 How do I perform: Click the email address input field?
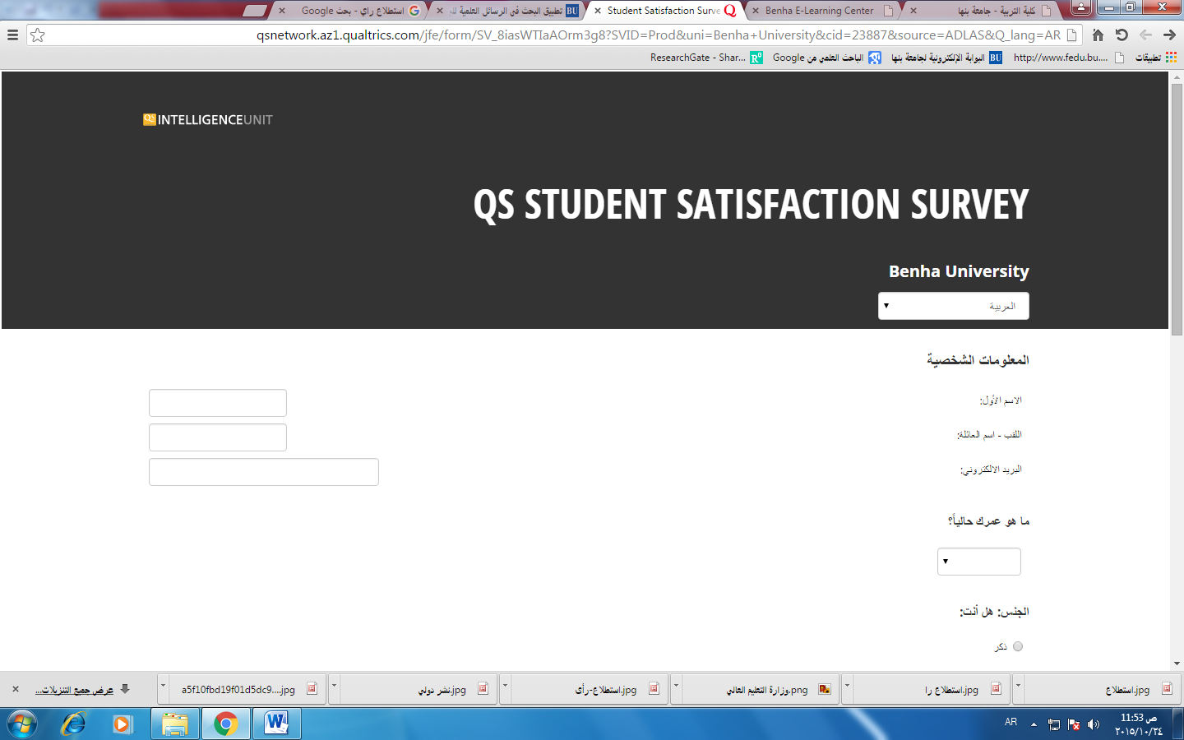264,472
